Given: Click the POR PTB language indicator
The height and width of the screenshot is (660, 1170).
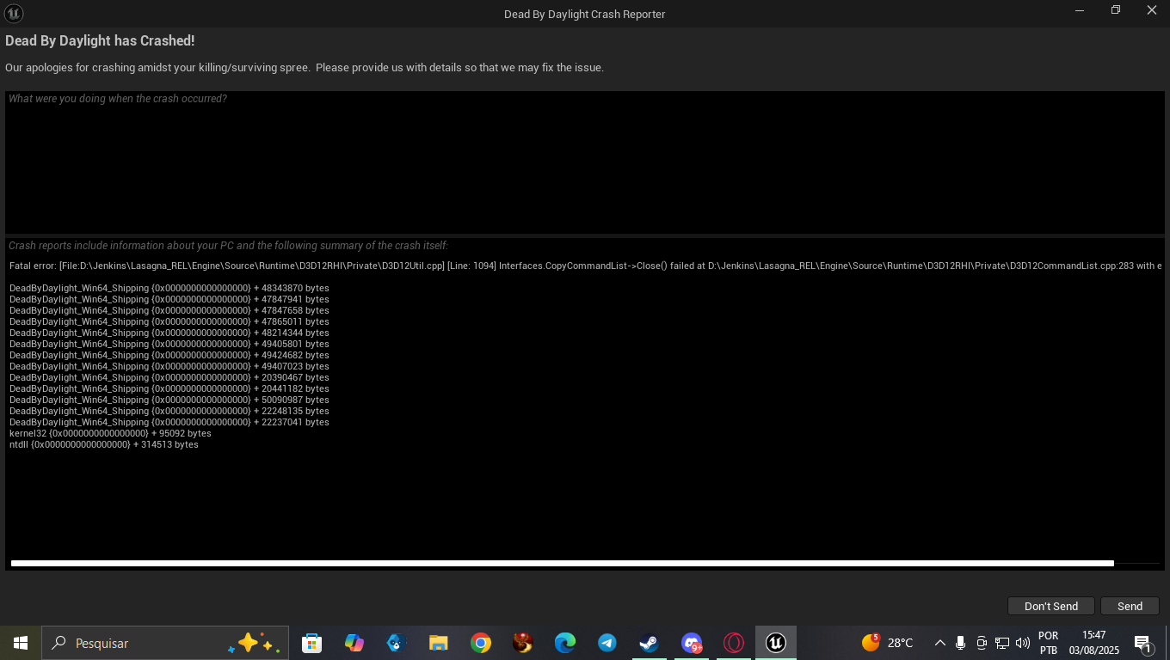Looking at the screenshot, I should (x=1048, y=643).
